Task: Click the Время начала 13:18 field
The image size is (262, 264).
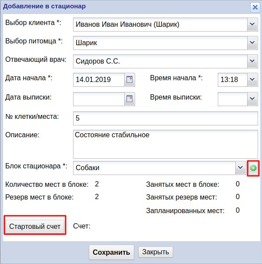Action: tap(233, 80)
